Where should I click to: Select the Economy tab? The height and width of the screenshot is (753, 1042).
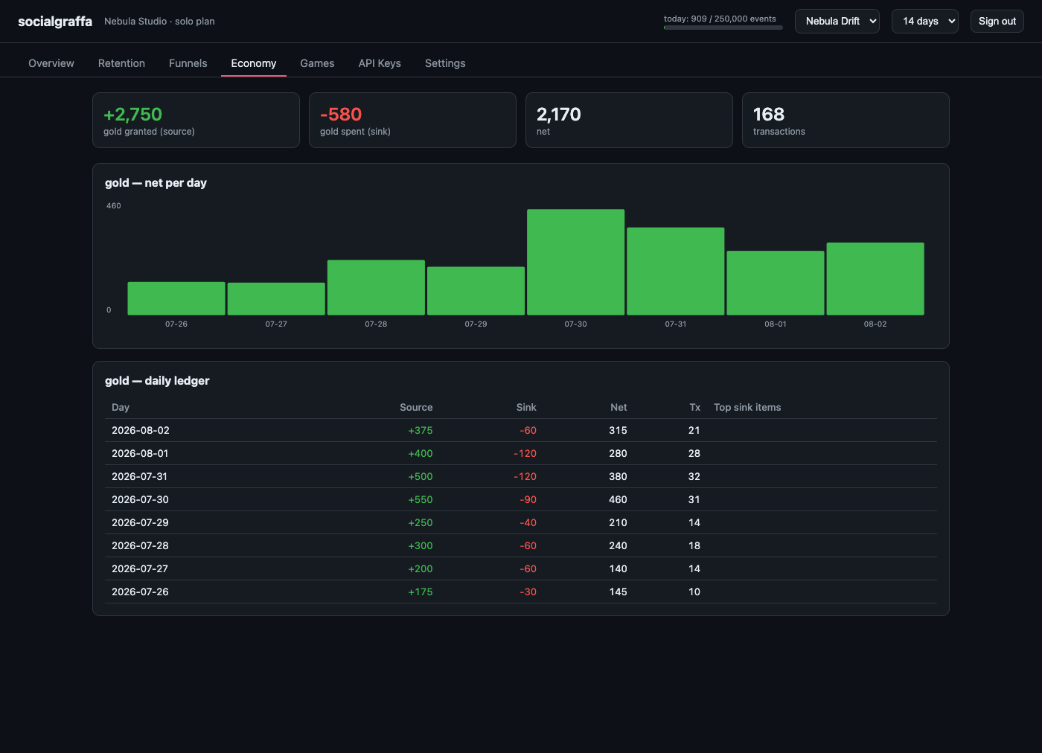254,63
